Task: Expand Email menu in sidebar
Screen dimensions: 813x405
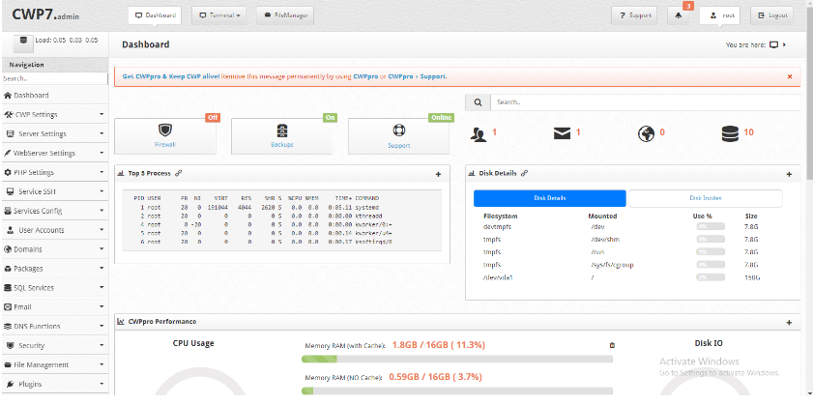Action: [x=54, y=307]
